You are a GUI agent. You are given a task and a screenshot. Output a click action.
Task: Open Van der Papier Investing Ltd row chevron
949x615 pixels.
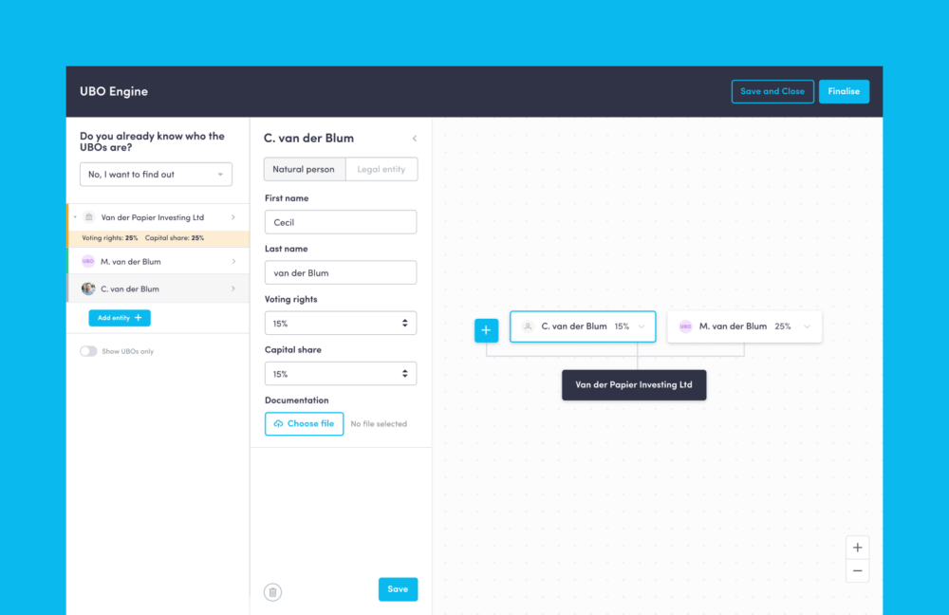[x=233, y=217]
